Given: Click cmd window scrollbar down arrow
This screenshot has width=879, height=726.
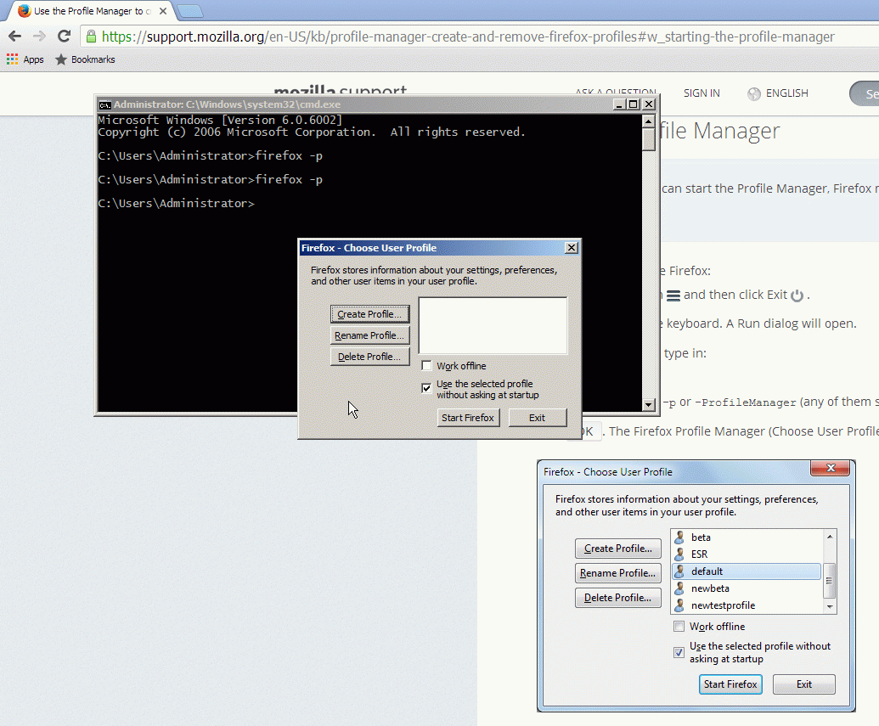Looking at the screenshot, I should [649, 404].
